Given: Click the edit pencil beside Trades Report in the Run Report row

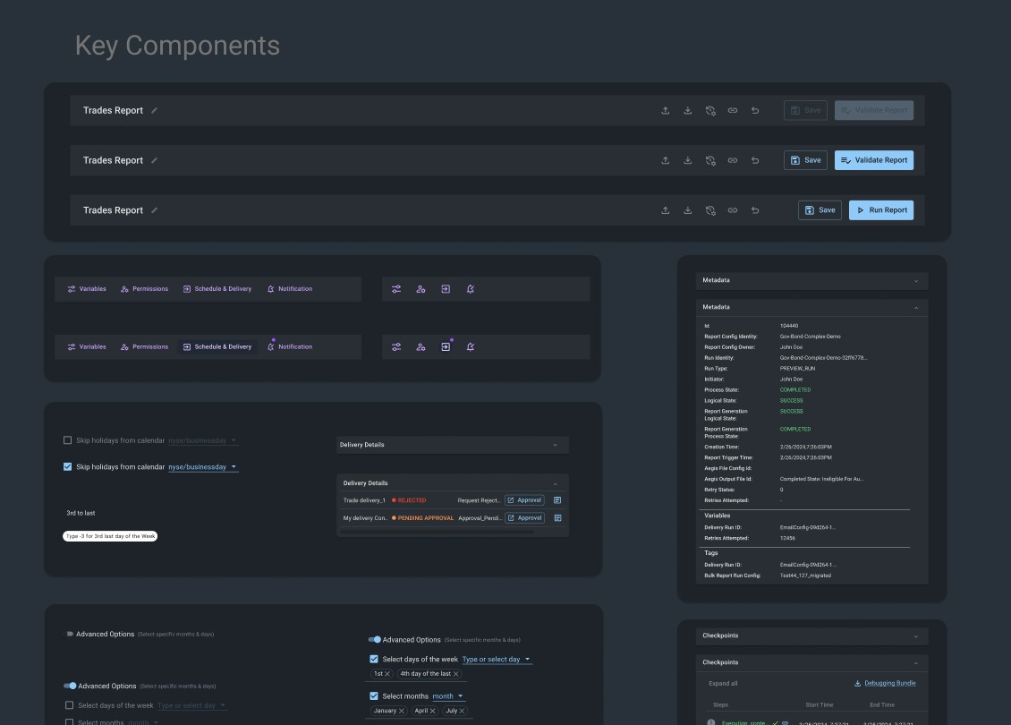Looking at the screenshot, I should pyautogui.click(x=154, y=210).
